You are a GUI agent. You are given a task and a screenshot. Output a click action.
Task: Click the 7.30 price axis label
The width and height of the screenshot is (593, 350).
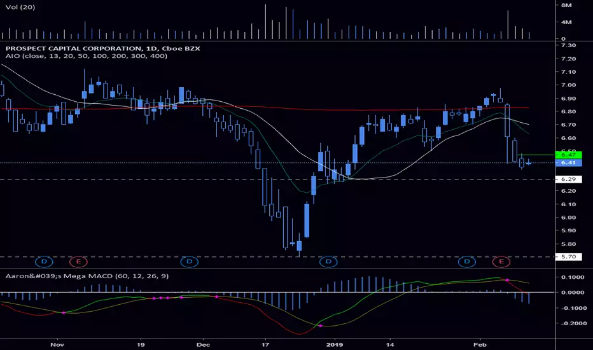point(568,45)
